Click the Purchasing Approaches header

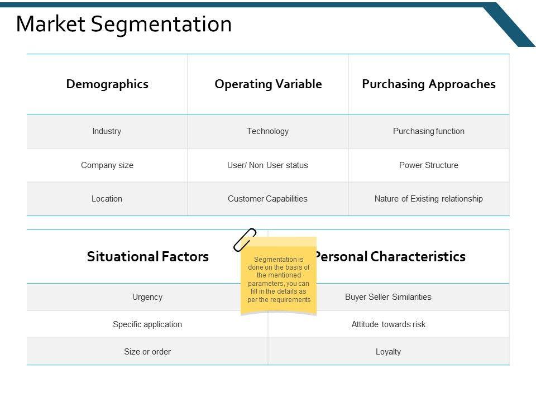click(429, 84)
